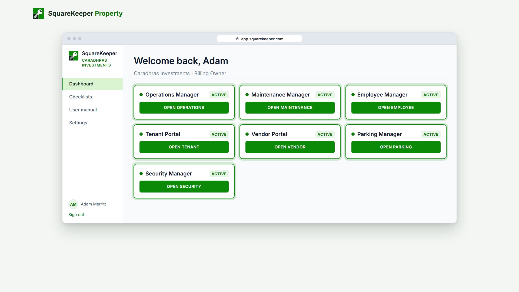
Task: Select the Operations Manager card title
Action: click(x=172, y=95)
